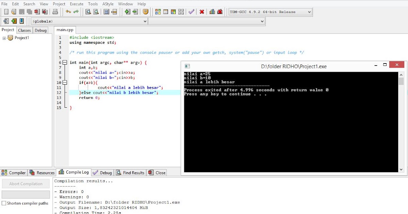This screenshot has width=408, height=214.
Task: Click the Compile & Run toolbar icon
Action: tap(173, 12)
